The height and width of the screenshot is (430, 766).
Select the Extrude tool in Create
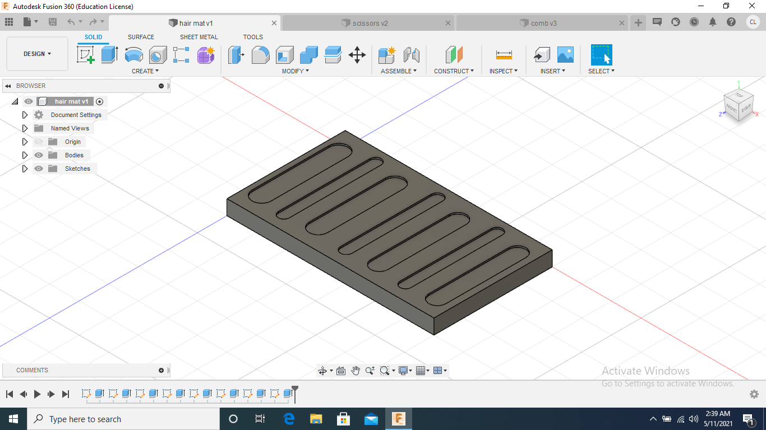click(109, 55)
